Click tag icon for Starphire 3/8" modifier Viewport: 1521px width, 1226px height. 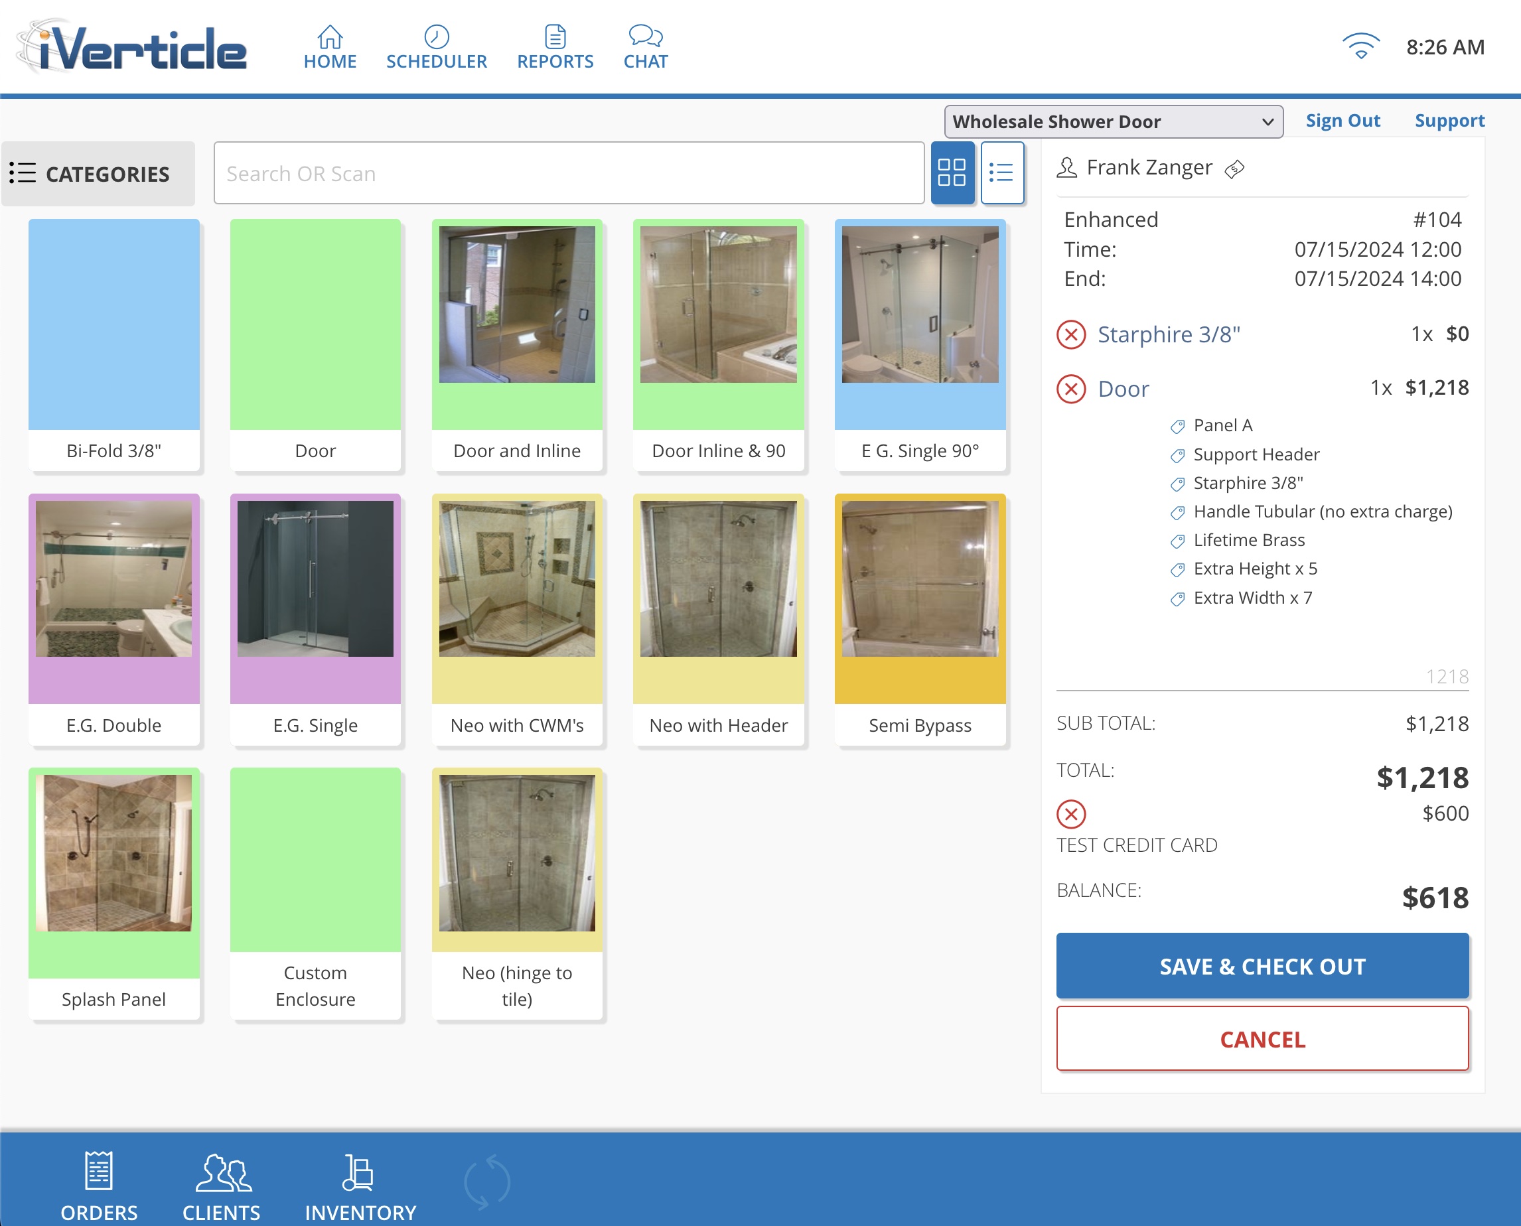[x=1177, y=484]
